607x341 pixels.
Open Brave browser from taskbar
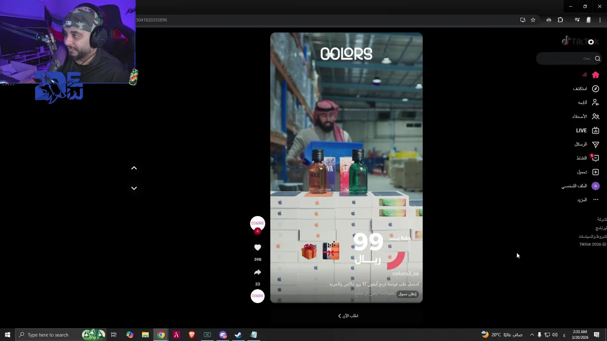(x=192, y=335)
